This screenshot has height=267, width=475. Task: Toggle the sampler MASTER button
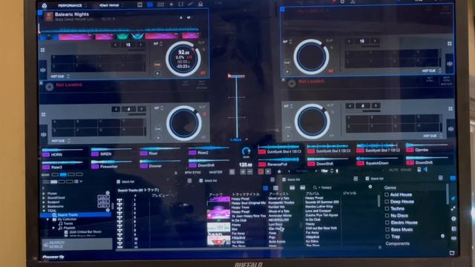pyautogui.click(x=215, y=172)
